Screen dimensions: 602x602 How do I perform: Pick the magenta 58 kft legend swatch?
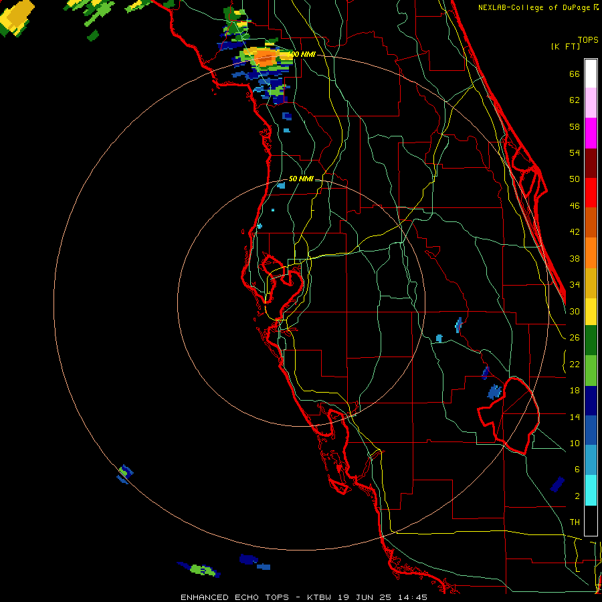point(591,133)
